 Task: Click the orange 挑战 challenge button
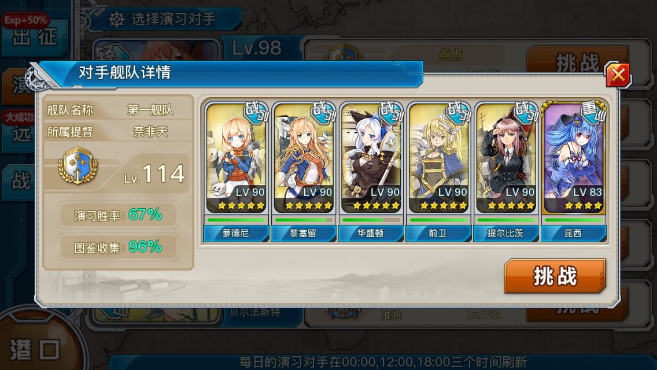pos(555,276)
